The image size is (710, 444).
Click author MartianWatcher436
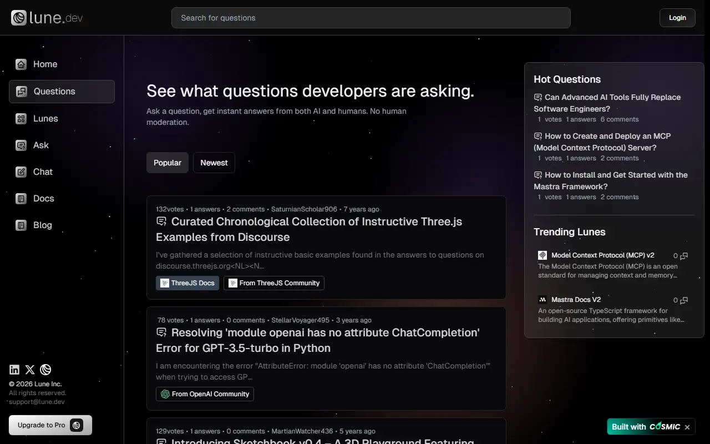(302, 431)
